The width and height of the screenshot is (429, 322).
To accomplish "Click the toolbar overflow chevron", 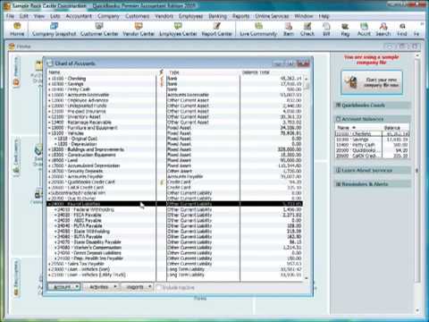I will point(422,24).
